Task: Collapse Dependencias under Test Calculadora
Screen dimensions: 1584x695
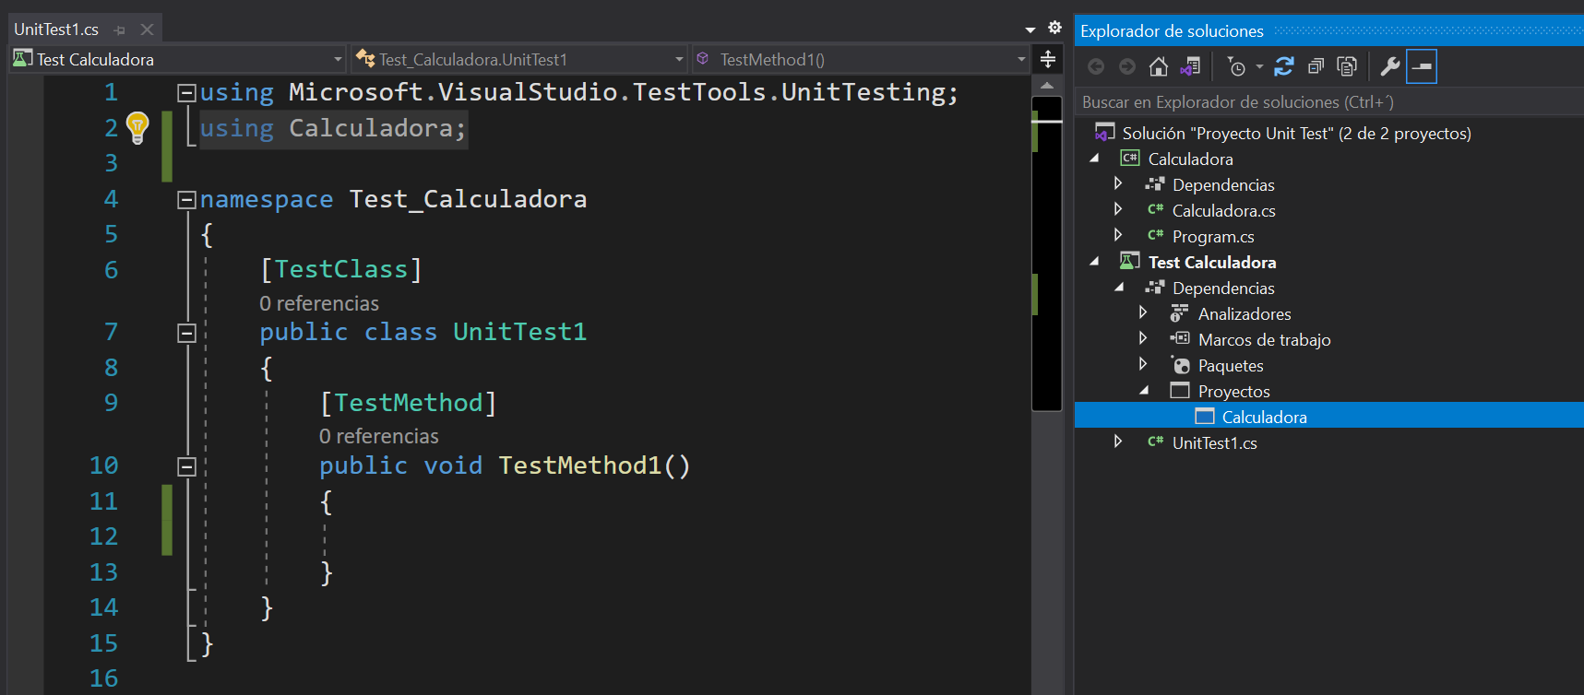Action: [1119, 288]
